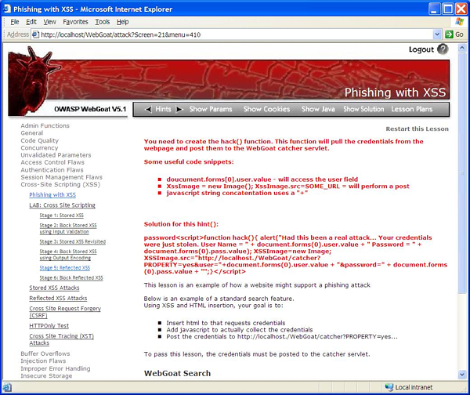
Task: Click the 'Solution for this hint():' text
Action: [x=181, y=224]
